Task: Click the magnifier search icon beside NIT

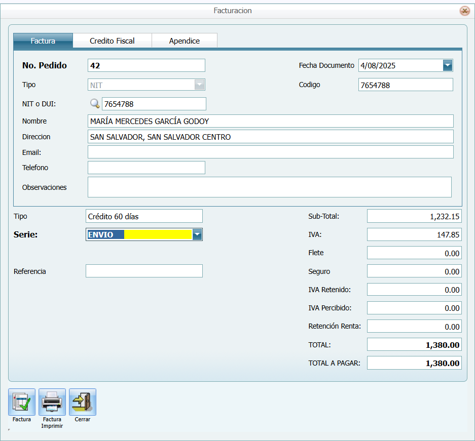Action: pos(95,104)
